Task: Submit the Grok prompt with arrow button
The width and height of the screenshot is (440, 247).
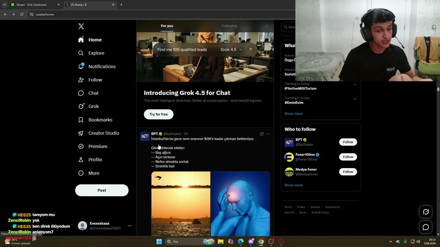Action: point(251,50)
